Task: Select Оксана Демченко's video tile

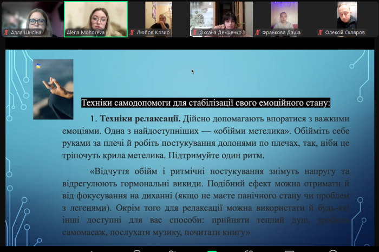Action: [222, 15]
